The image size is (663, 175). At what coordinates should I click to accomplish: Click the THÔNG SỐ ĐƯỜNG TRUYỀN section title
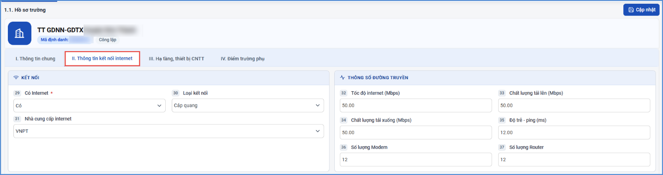(378, 77)
